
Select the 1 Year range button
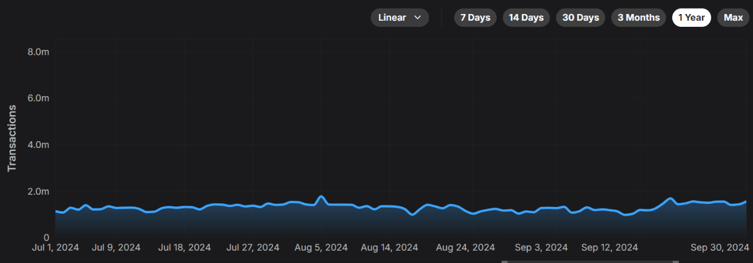tap(692, 18)
